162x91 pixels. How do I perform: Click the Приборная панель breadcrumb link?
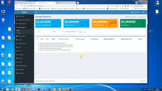coord(131,17)
